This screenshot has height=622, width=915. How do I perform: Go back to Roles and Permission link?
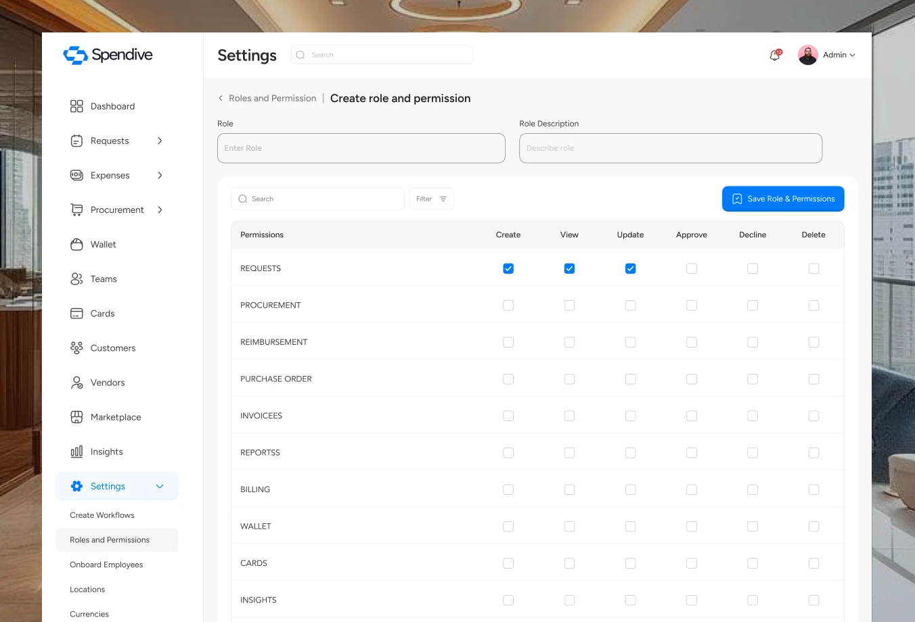click(x=272, y=98)
